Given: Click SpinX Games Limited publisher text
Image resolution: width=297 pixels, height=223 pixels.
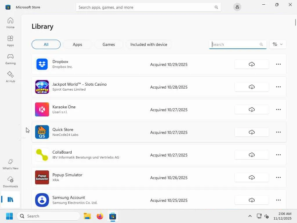Looking at the screenshot, I should 69,89.
